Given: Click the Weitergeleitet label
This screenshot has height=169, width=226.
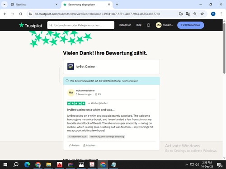Looking at the screenshot, I should 98,103.
